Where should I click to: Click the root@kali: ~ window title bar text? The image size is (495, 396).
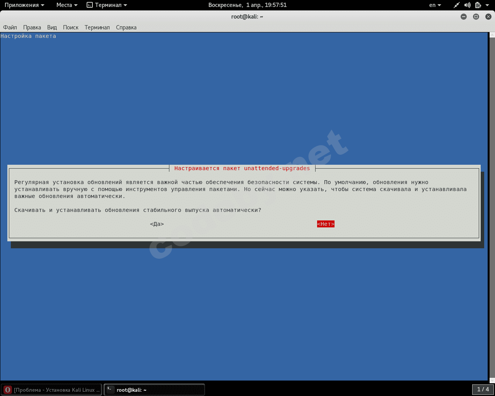[x=247, y=17]
